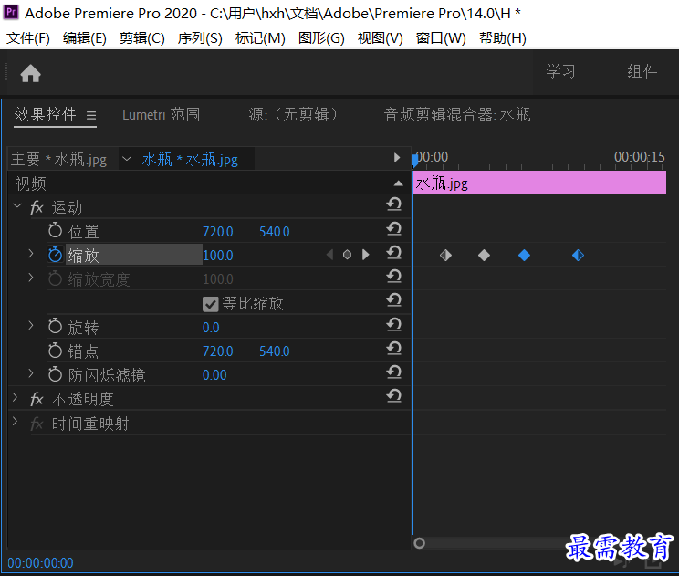Open the 标记(M) menu

point(260,38)
